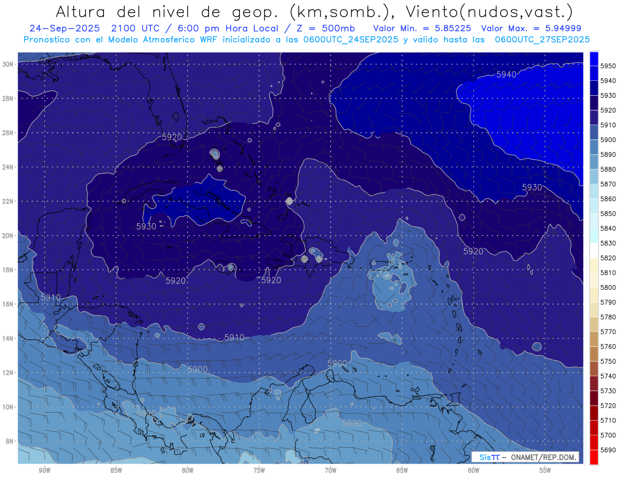Click the brightest blue swatch atop the colorbar
This screenshot has height=477, width=618.
click(594, 59)
